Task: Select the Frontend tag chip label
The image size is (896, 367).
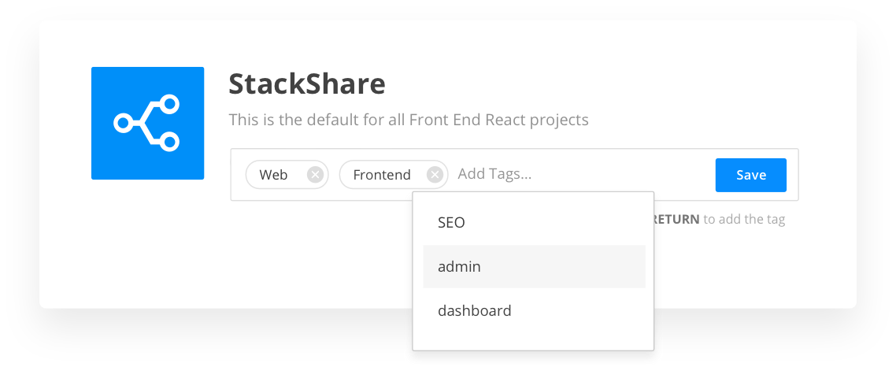Action: [x=382, y=175]
